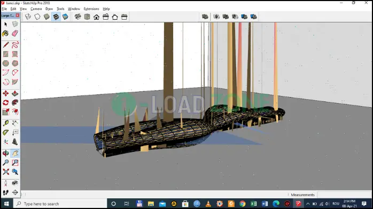This screenshot has height=209, width=373.
Task: Switch to Hidden Line face style
Action: 37,17
